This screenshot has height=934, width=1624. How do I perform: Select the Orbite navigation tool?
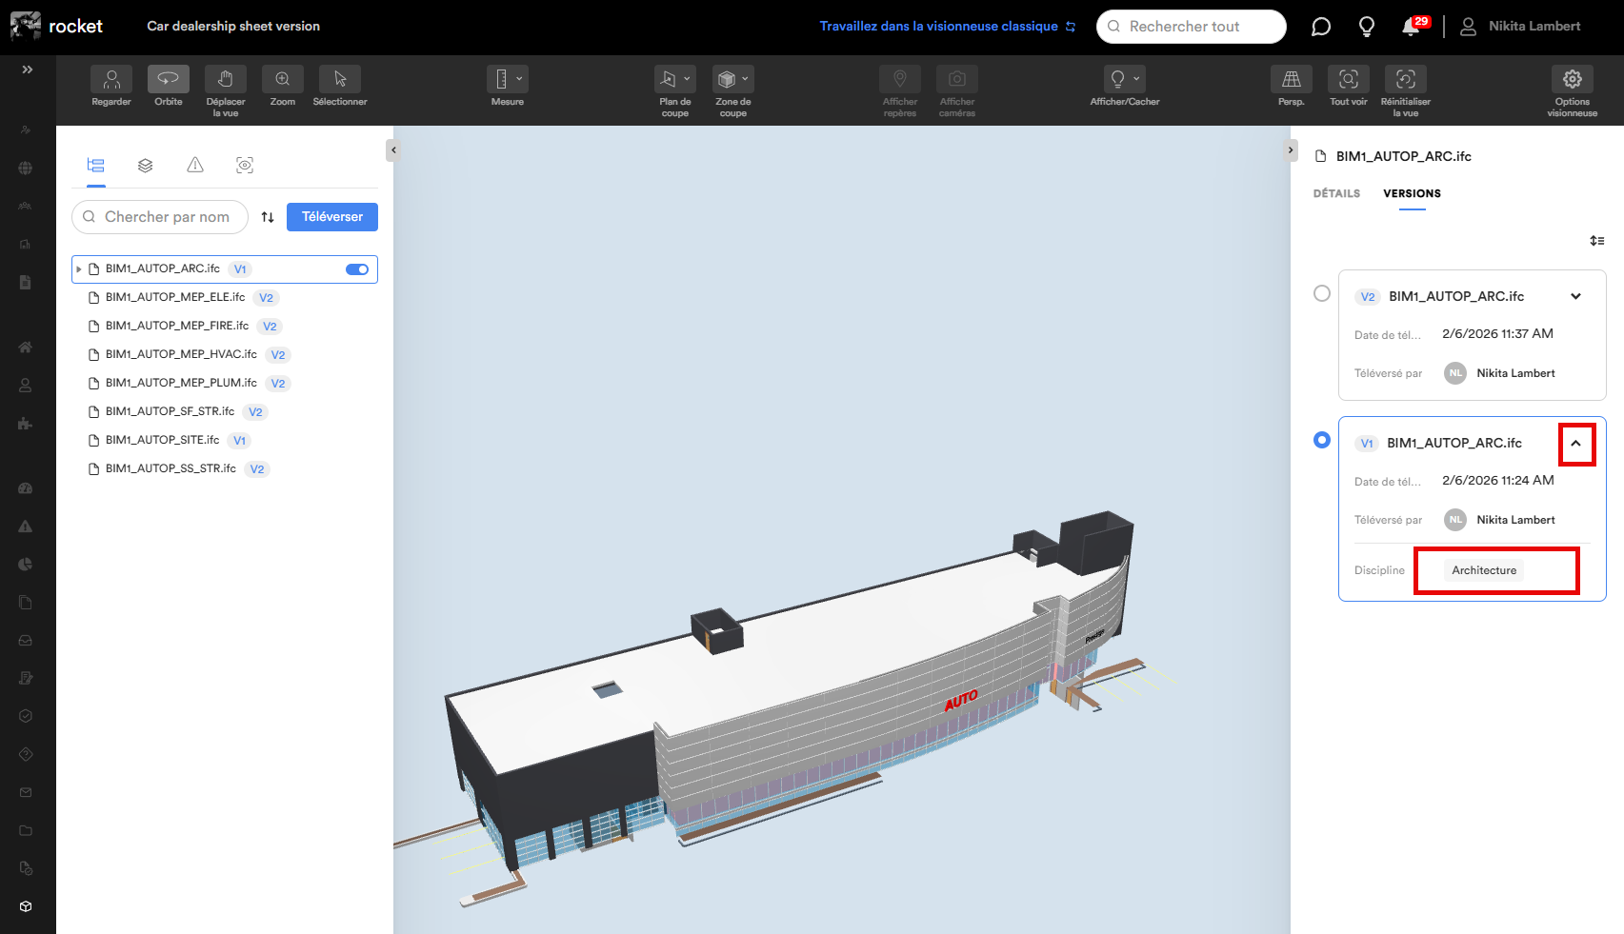tap(168, 80)
